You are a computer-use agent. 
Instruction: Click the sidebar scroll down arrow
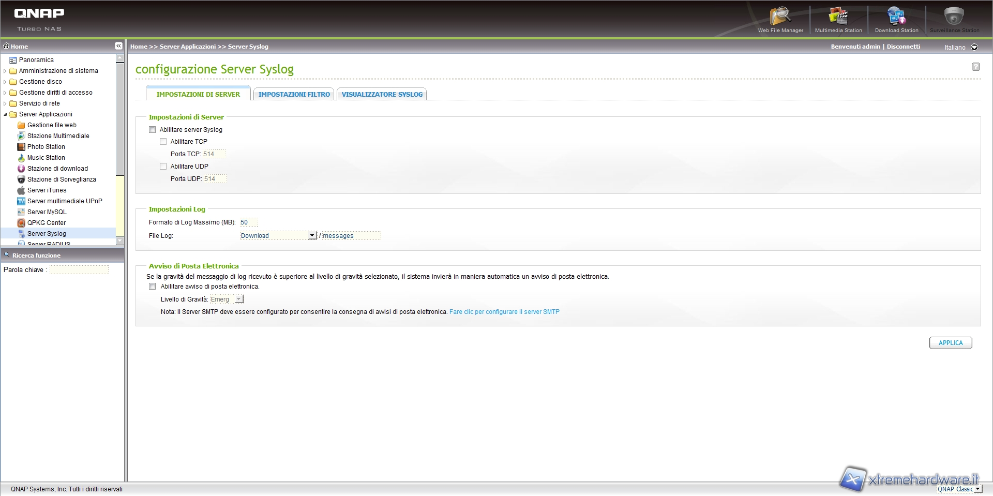[120, 241]
